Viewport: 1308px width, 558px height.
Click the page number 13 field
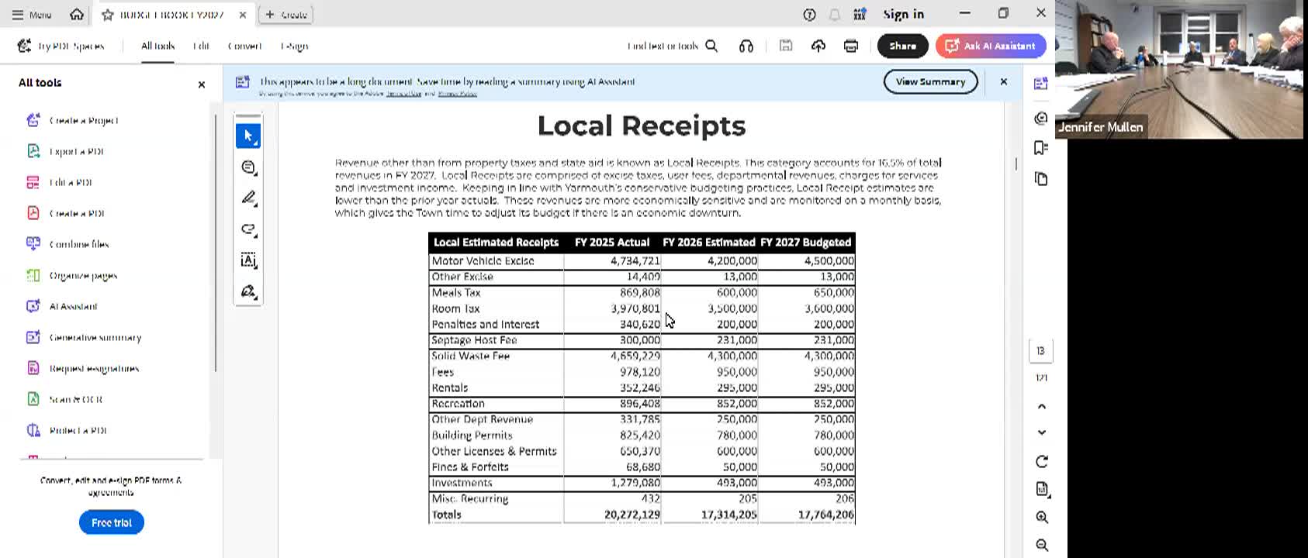pyautogui.click(x=1041, y=350)
